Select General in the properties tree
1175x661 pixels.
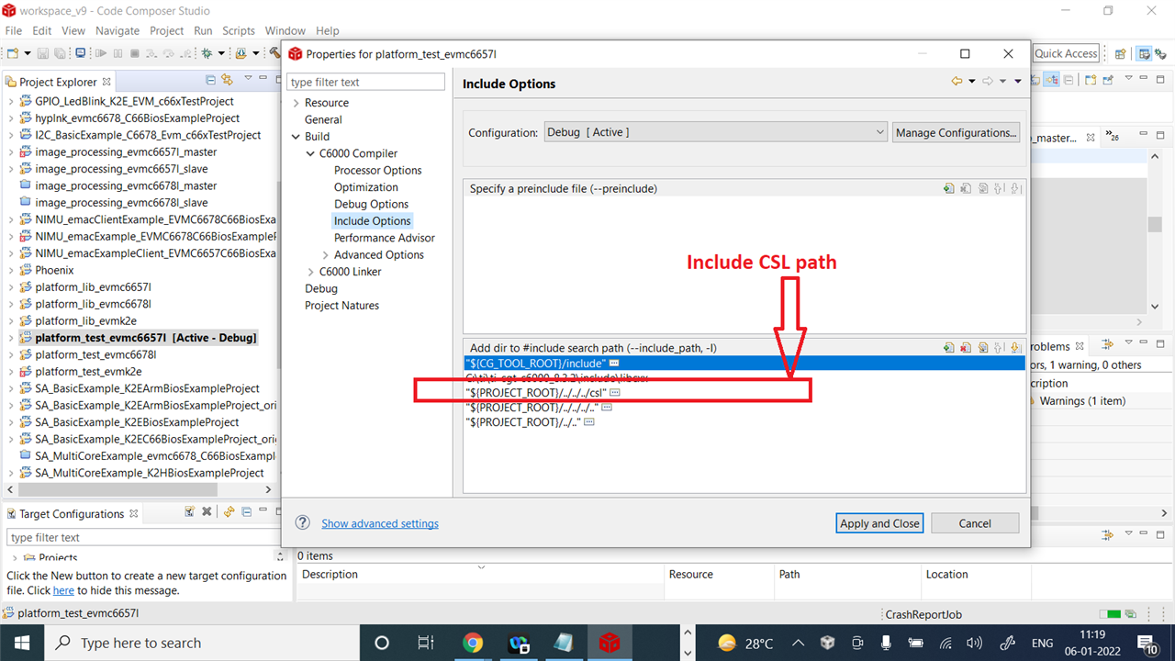[x=323, y=119]
